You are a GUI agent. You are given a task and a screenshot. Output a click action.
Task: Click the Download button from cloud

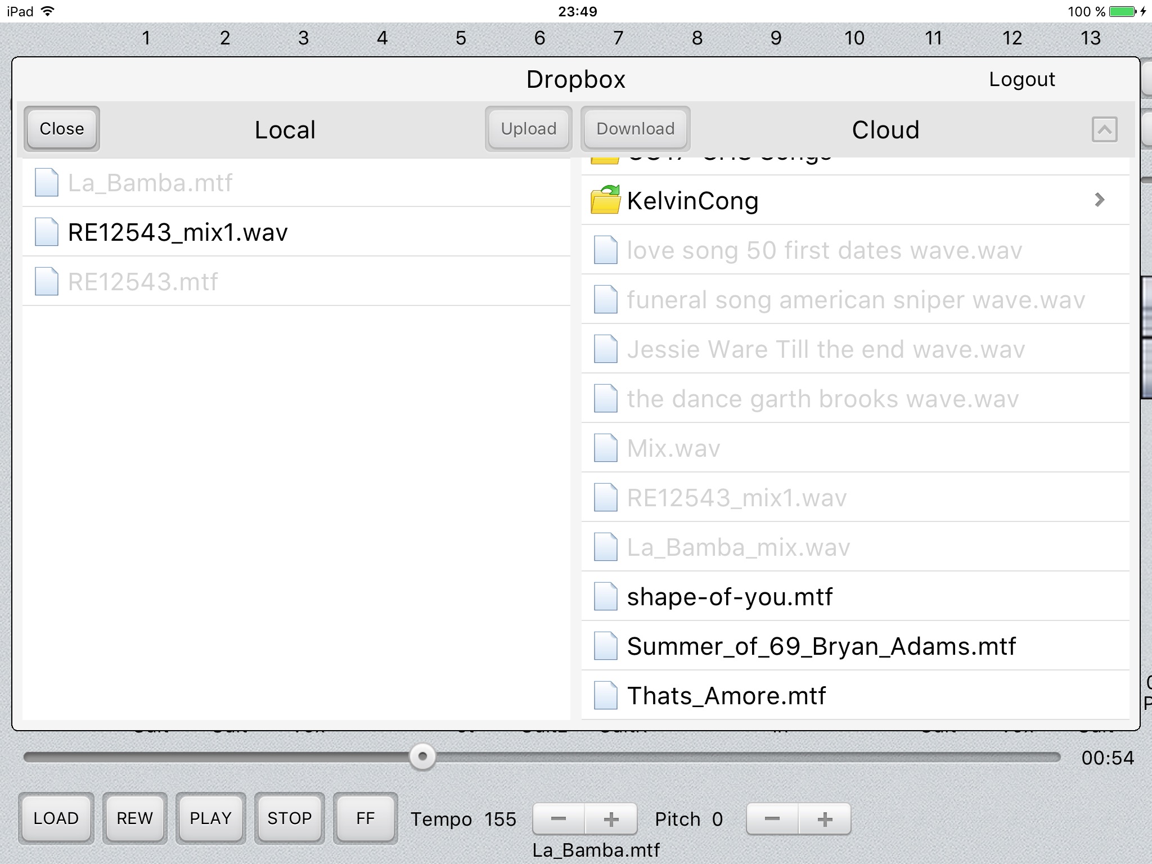point(635,128)
